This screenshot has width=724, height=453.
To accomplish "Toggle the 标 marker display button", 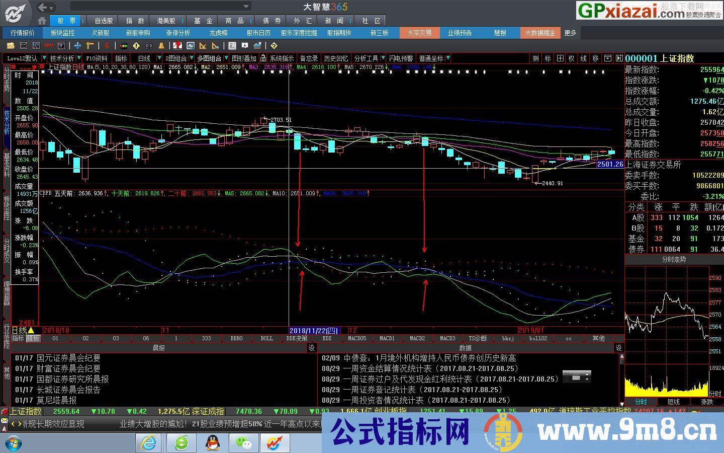I will coord(548,58).
